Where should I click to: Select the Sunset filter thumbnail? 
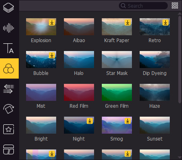(155, 125)
